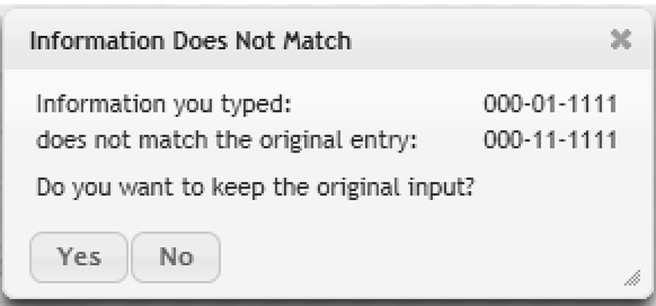
Task: Click 'does not match the original entry:' text
Action: pos(227,140)
